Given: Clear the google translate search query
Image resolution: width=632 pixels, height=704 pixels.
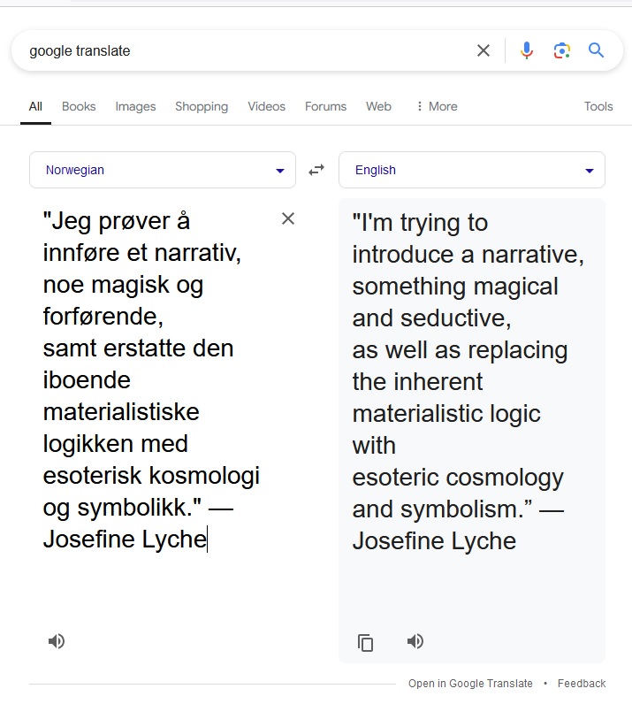Looking at the screenshot, I should (484, 50).
